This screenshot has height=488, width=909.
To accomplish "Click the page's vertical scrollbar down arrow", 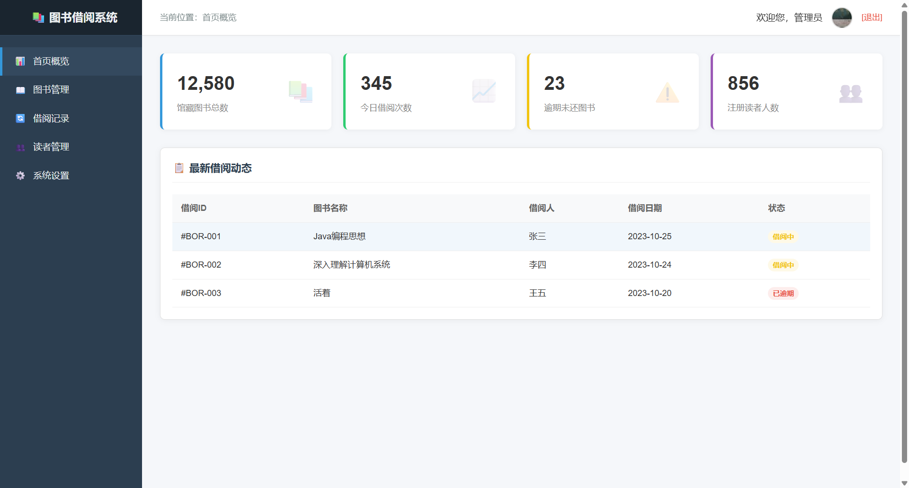I will coord(904,483).
